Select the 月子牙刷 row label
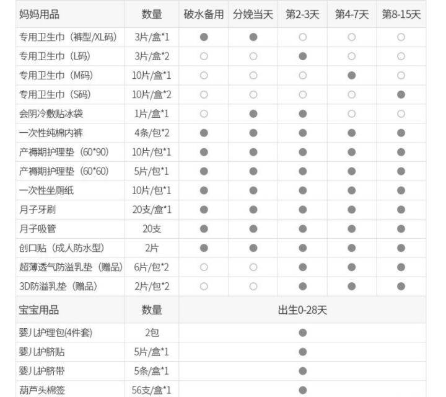This screenshot has height=397, width=446. click(x=37, y=210)
